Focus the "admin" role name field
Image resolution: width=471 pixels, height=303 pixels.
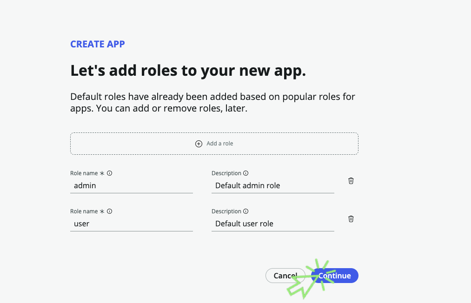pos(131,185)
